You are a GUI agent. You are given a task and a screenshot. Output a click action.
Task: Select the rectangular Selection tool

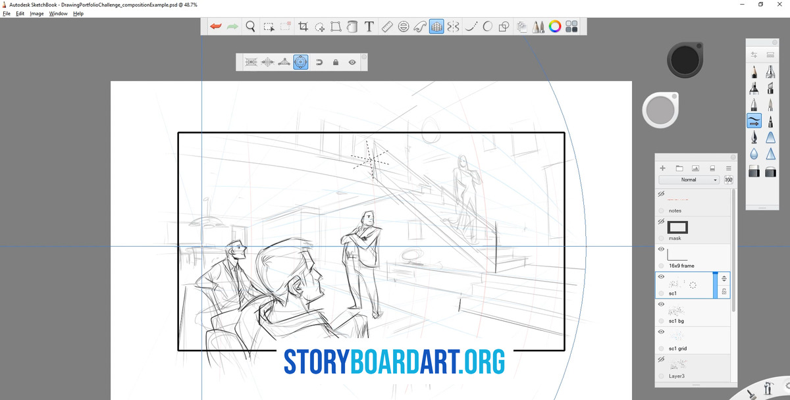pyautogui.click(x=269, y=26)
